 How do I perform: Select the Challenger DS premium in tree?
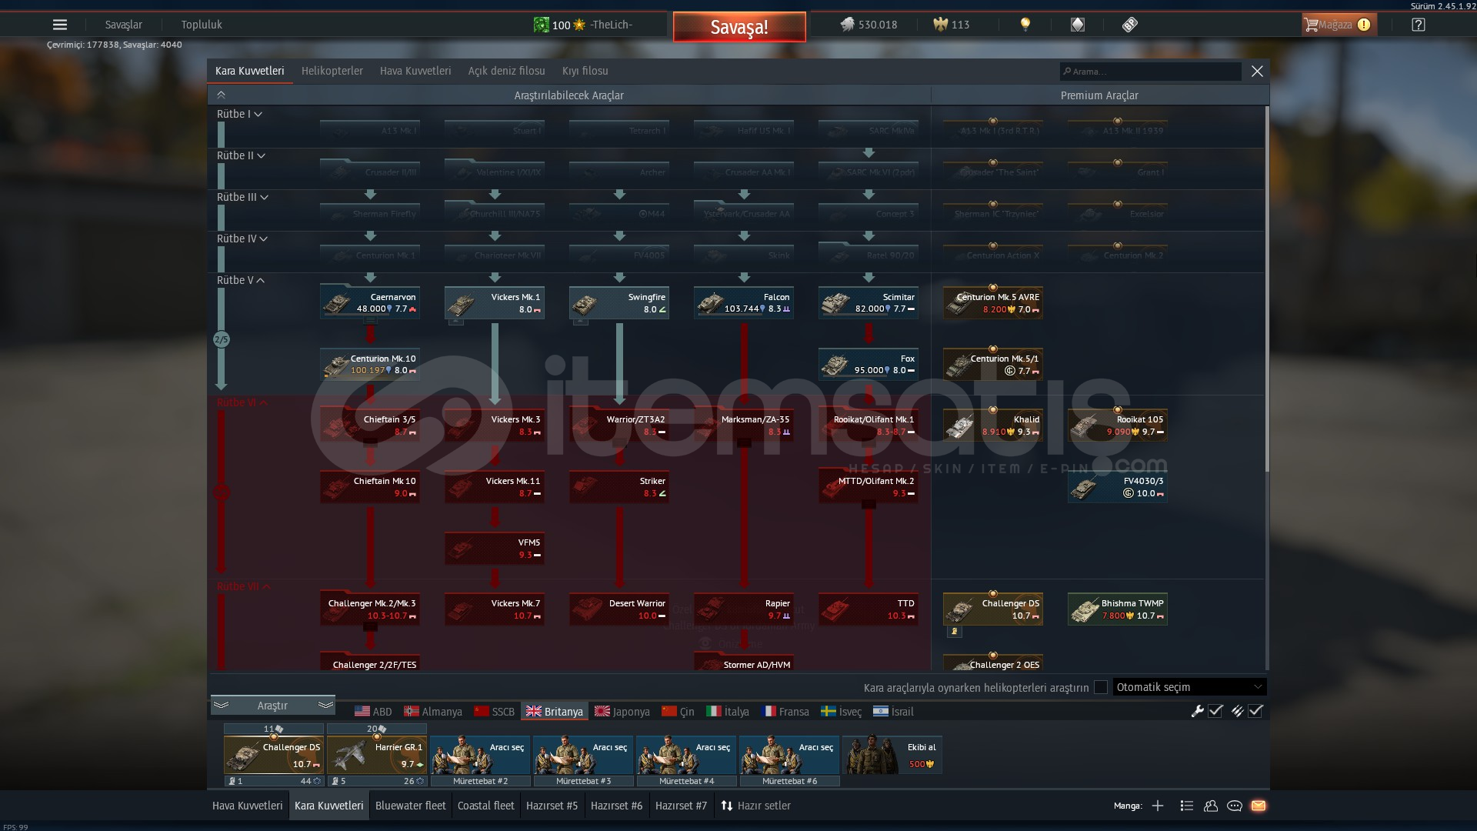point(993,609)
